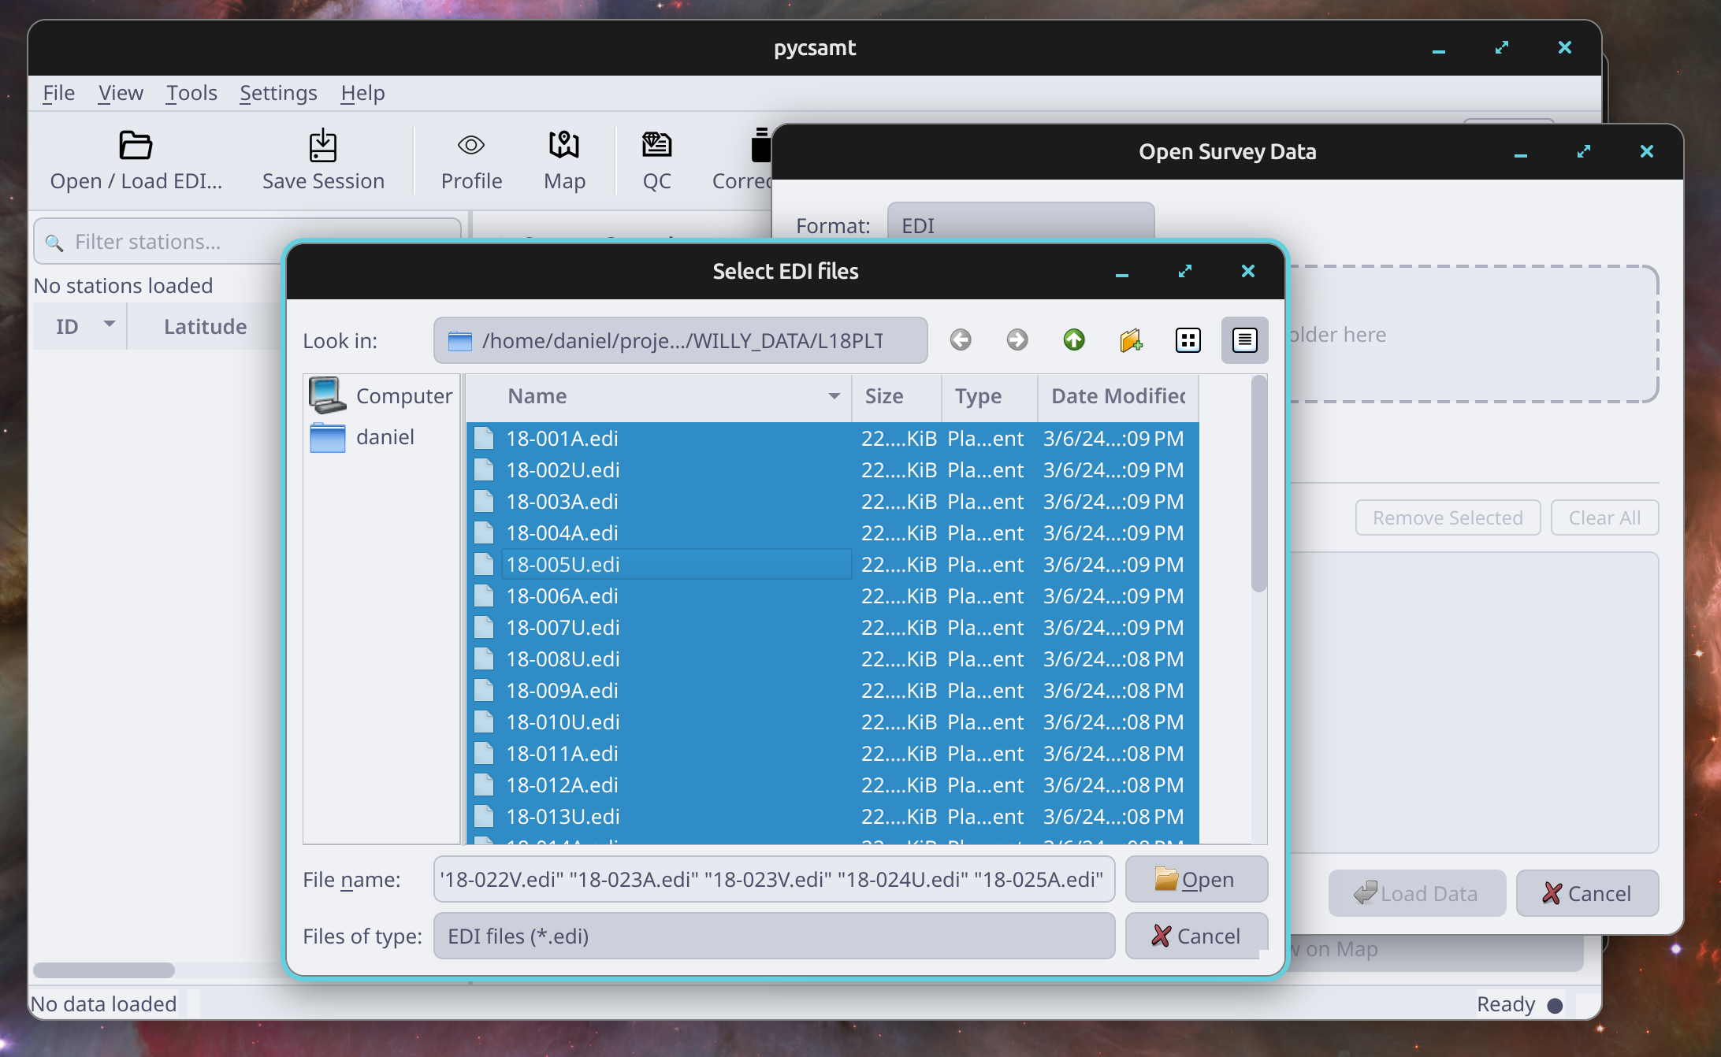
Task: Maximize the Select EDI files dialog
Action: click(x=1184, y=271)
